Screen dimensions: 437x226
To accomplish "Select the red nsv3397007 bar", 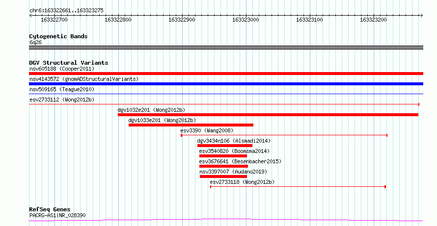I will (223, 176).
